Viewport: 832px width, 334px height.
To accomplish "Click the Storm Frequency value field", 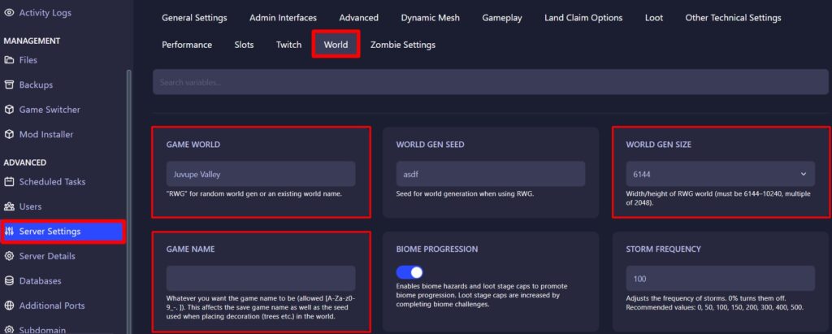I will pos(720,278).
